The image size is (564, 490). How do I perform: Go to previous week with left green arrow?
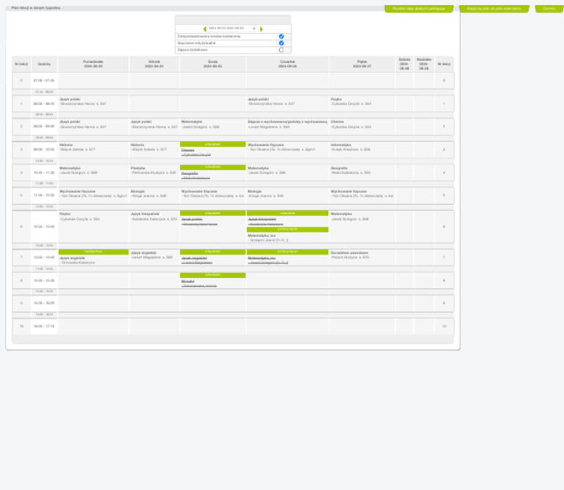pyautogui.click(x=205, y=29)
